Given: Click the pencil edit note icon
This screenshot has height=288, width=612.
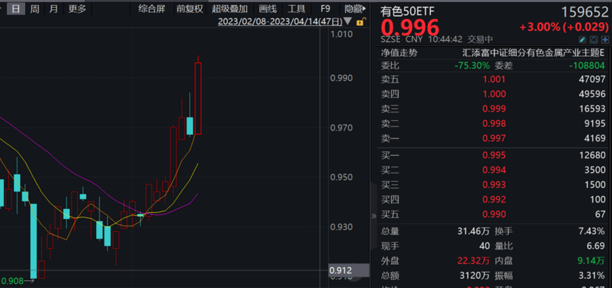Looking at the screenshot, I should 582,40.
